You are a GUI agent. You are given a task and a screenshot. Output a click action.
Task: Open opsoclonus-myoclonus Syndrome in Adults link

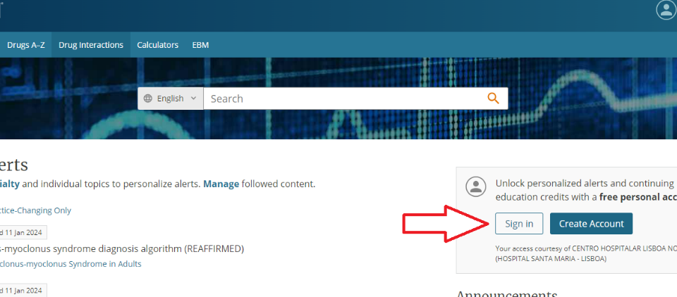click(x=71, y=264)
